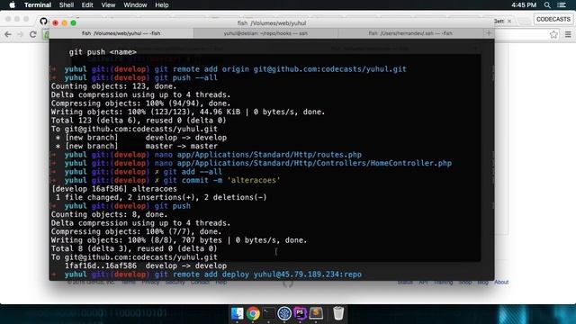The height and width of the screenshot is (324, 576).
Task: Open Spotlight search magnifier icon
Action: (x=547, y=4)
